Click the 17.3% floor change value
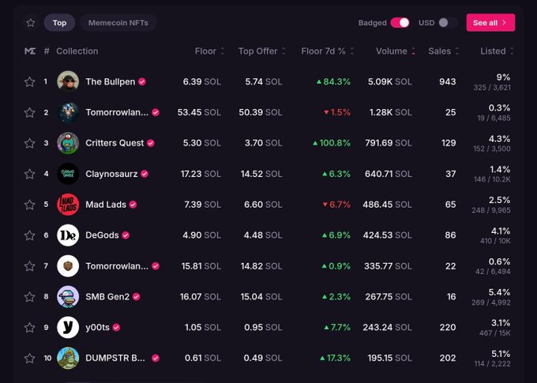The image size is (537, 383). 335,358
